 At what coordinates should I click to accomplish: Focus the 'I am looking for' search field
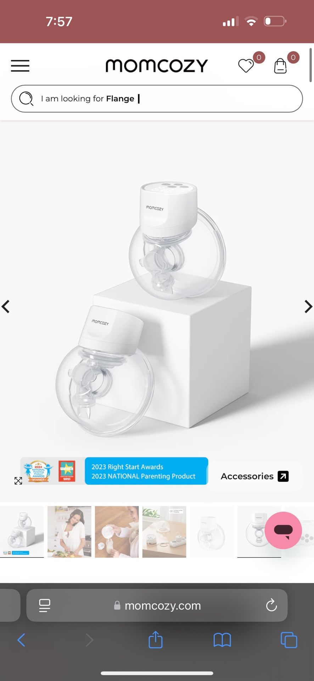(157, 99)
